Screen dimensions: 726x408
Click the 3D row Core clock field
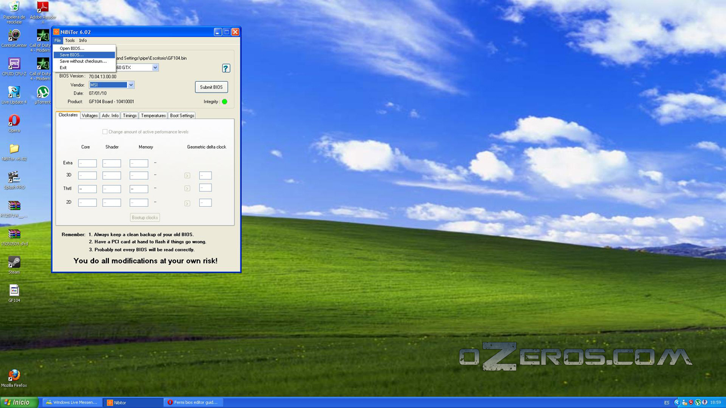click(87, 176)
